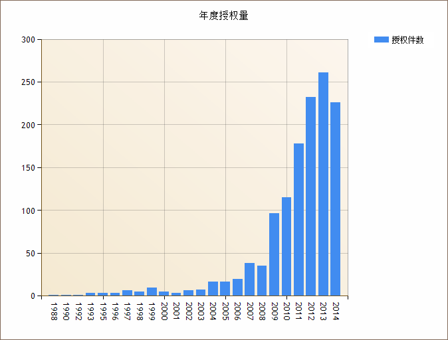
Task: Select the 2014 bar in the chart
Action: 336,199
